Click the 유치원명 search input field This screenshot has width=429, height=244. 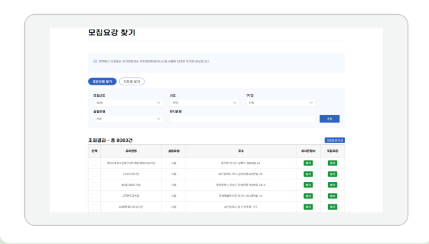pos(243,119)
